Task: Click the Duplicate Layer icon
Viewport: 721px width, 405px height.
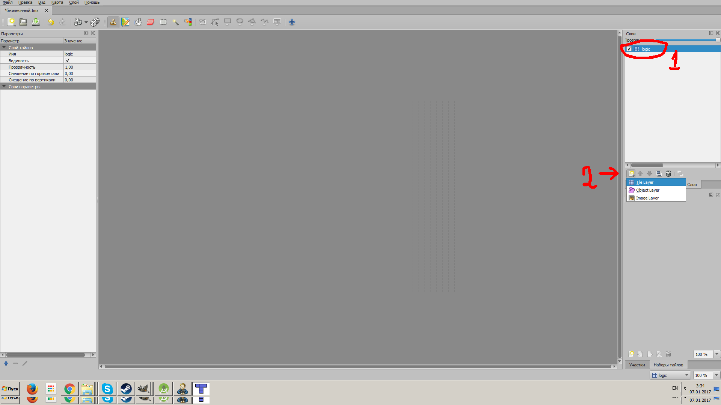Action: tap(659, 174)
